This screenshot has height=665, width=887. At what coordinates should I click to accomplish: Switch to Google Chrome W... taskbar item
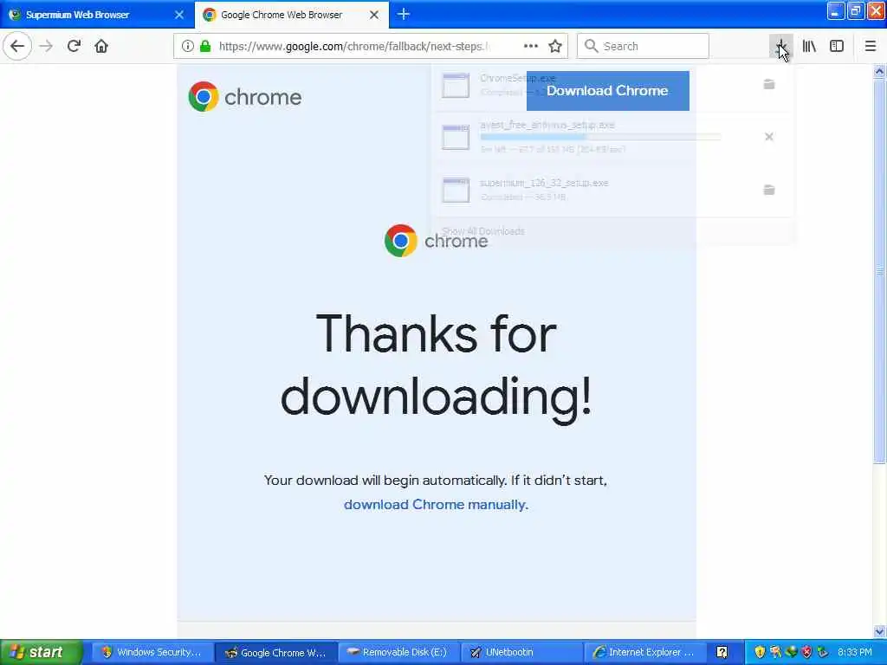pyautogui.click(x=275, y=652)
